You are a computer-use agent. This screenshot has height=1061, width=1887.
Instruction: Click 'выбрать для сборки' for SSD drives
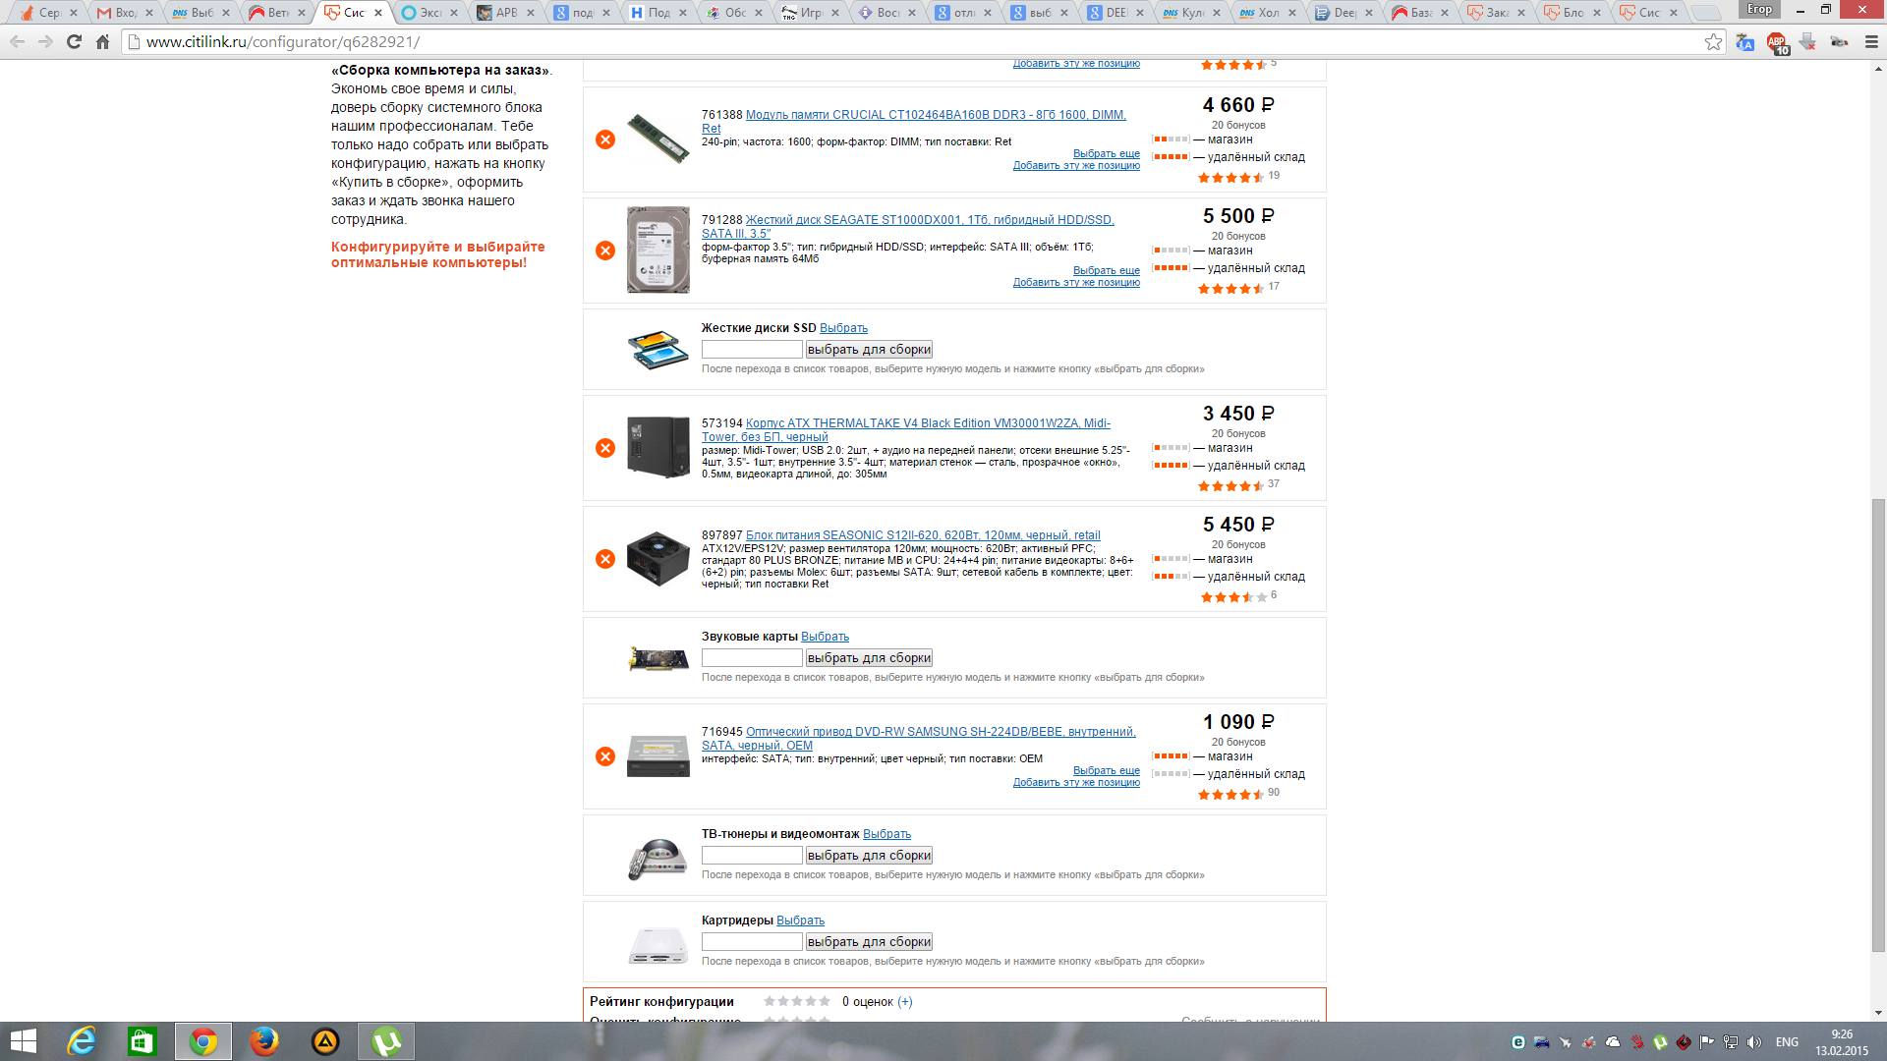[x=869, y=350]
